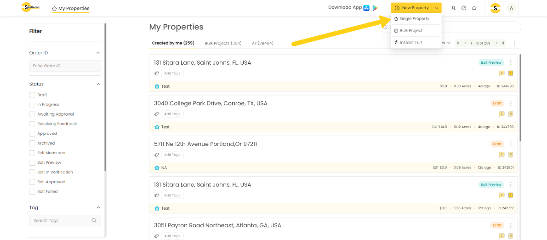The image size is (547, 240).
Task: Check the Draft status filter
Action: (32, 95)
